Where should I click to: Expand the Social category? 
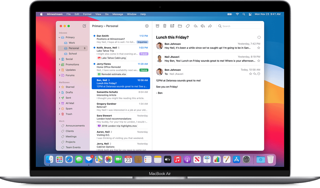(60, 59)
